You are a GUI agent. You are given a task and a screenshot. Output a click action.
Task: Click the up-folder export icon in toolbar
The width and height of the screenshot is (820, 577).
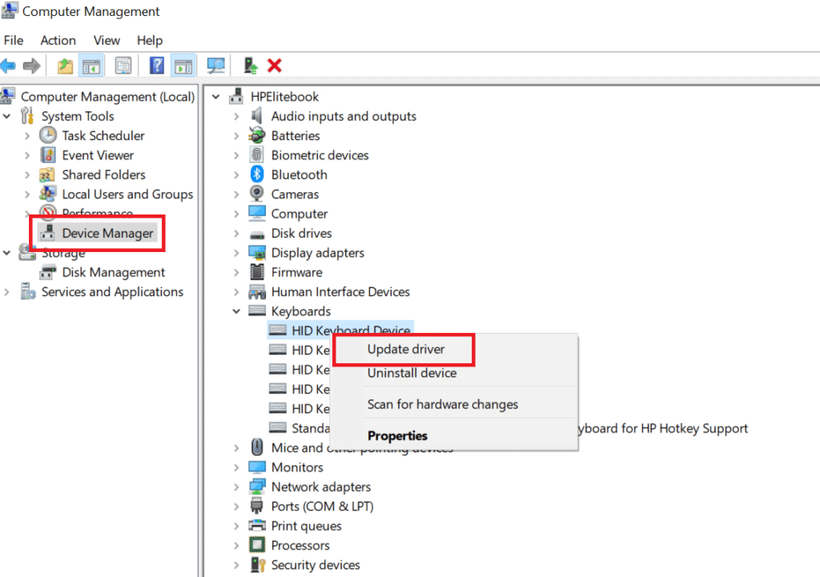[x=64, y=65]
